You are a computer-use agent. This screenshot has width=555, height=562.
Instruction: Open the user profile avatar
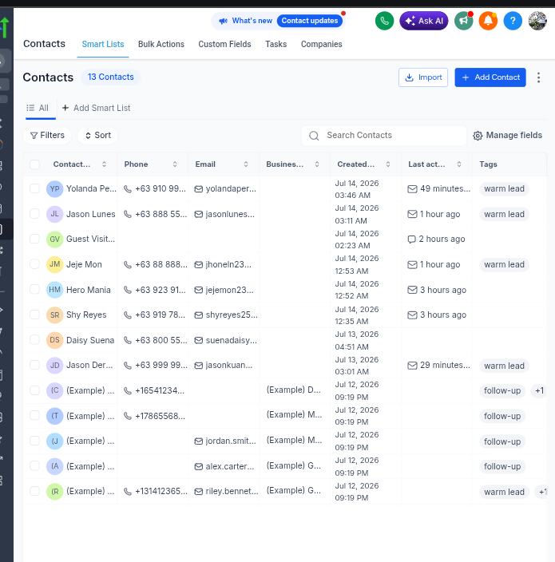(x=537, y=21)
